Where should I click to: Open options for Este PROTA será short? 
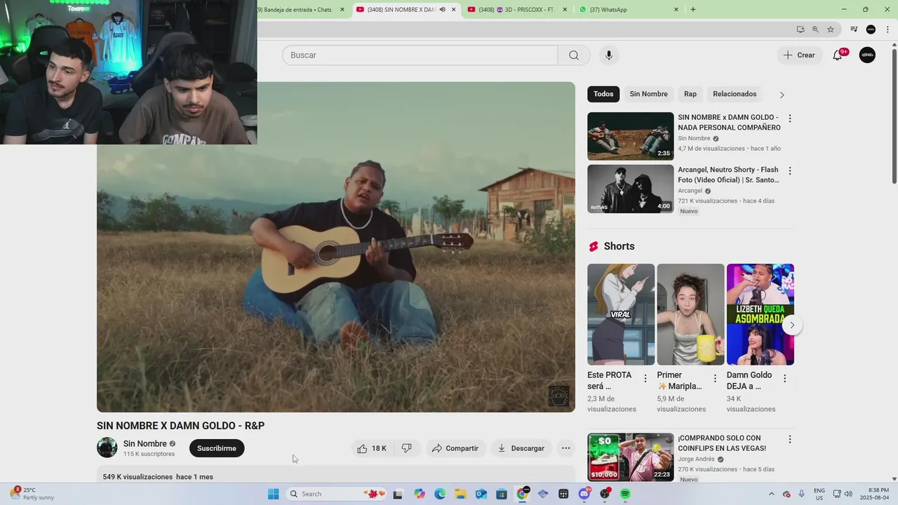(645, 379)
